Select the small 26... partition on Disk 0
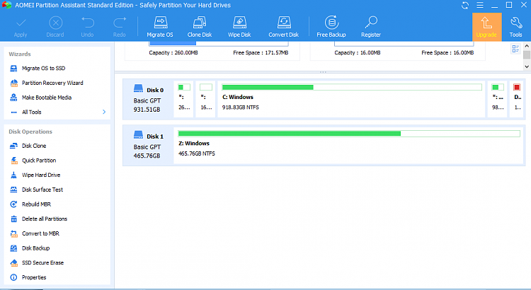Screen dimensions: 531x290 pyautogui.click(x=183, y=99)
